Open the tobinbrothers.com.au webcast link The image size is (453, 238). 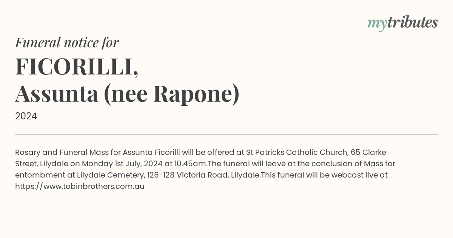(80, 186)
